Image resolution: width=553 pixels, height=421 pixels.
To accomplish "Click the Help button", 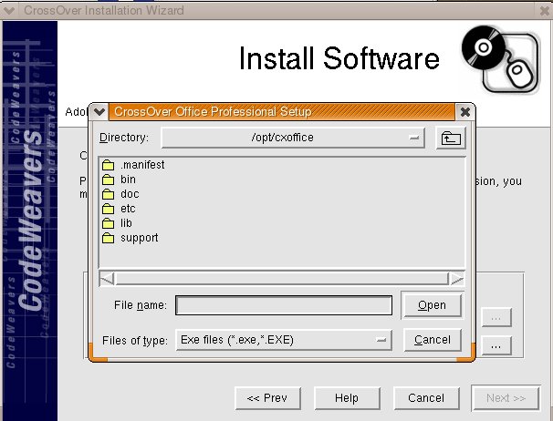I will 346,398.
